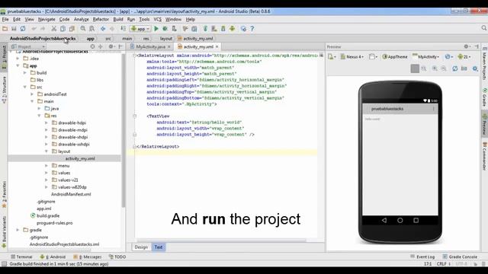Viewport: 488px width, 274px height.
Task: Click AppTheme theme selector button
Action: tap(395, 57)
